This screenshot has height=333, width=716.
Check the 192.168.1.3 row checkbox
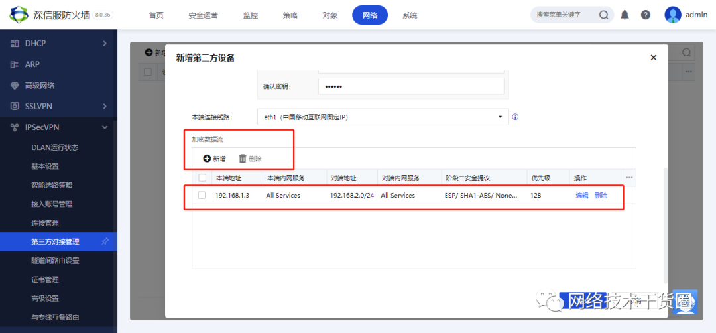pos(202,195)
